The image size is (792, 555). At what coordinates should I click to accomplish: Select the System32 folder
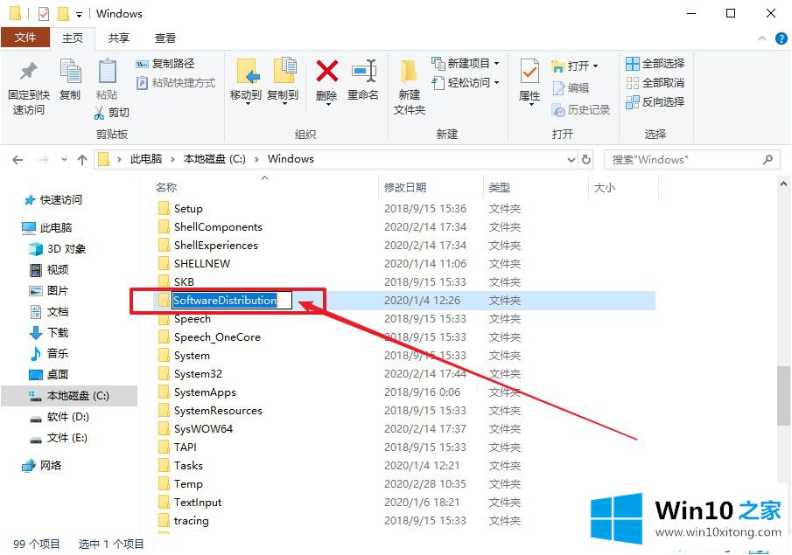point(198,374)
